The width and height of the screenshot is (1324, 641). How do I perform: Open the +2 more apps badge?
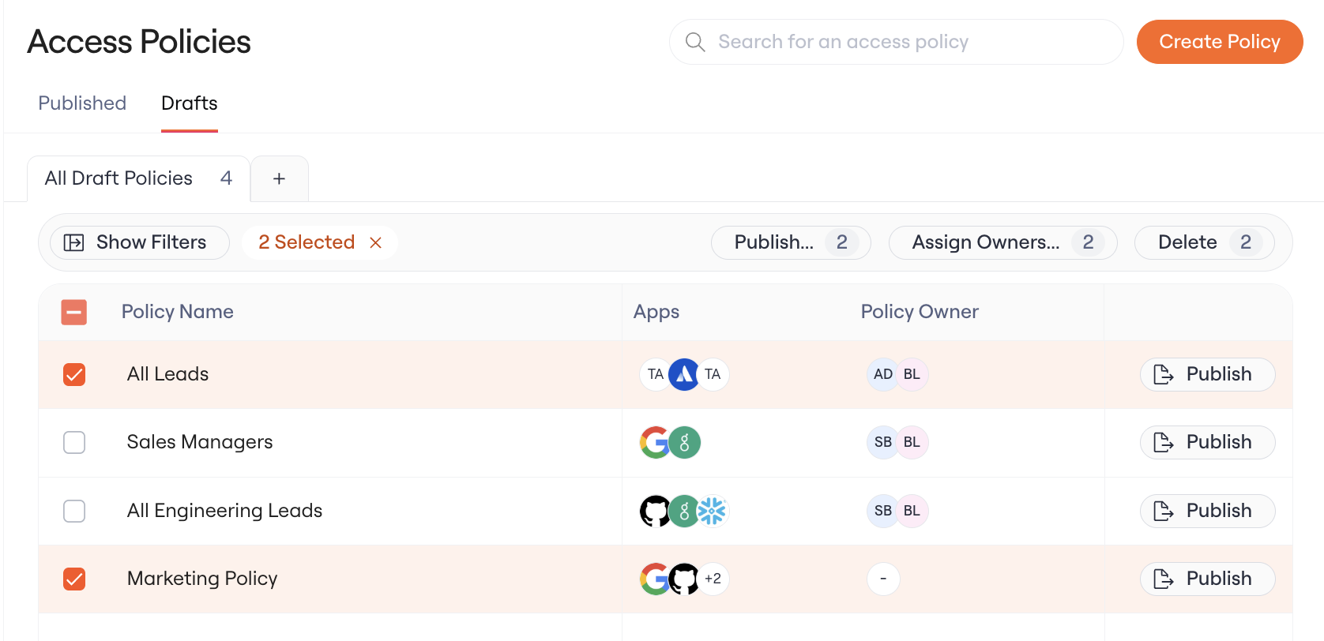pyautogui.click(x=713, y=579)
